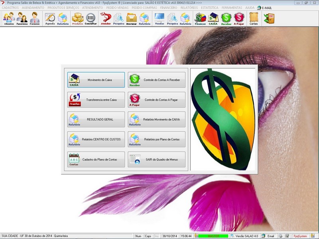This screenshot has height=239, width=319.
Task: Click Transferencia entre Caixa button
Action: [x=96, y=100]
